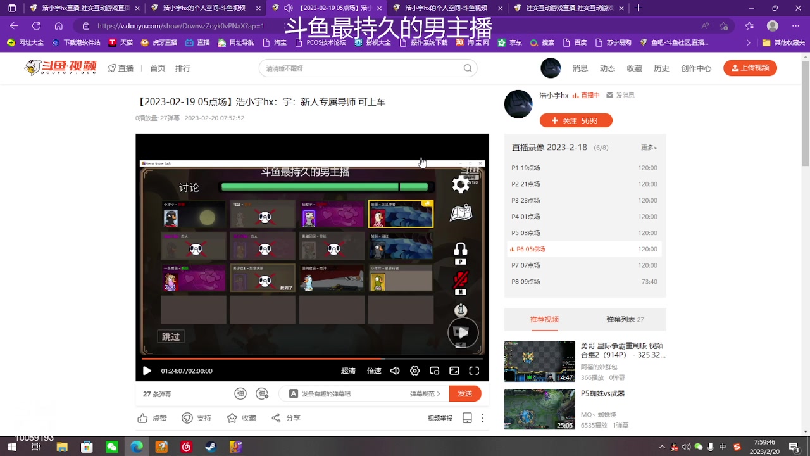Open WeChat from taskbar

point(111,446)
